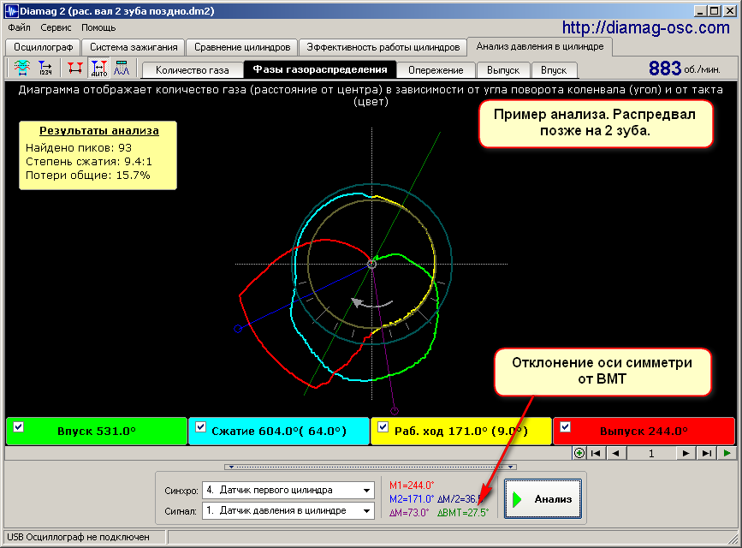Switch to the Сравнение цилиндров tab
742x548 pixels.
[242, 47]
